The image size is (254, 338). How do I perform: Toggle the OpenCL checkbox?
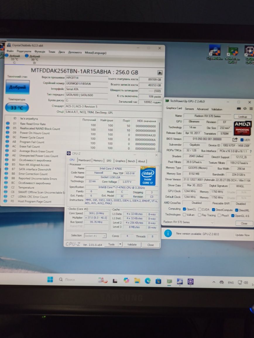(x=184, y=209)
